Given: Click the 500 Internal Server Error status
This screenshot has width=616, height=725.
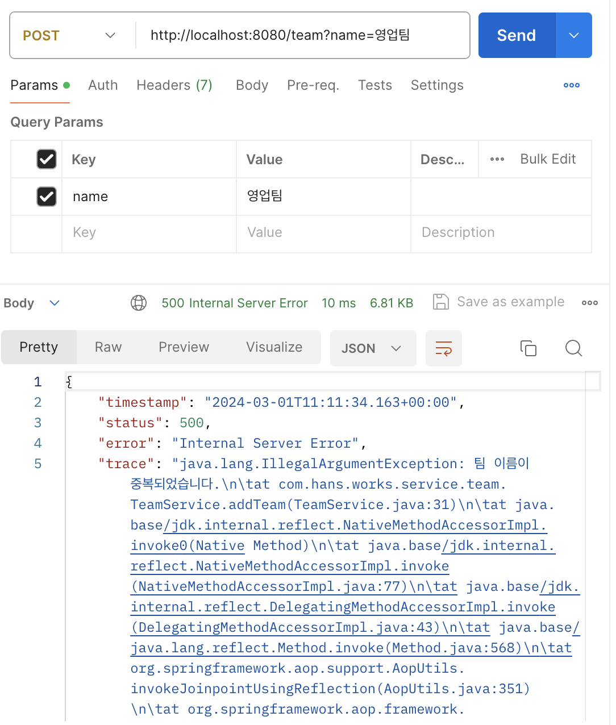Looking at the screenshot, I should pyautogui.click(x=235, y=303).
